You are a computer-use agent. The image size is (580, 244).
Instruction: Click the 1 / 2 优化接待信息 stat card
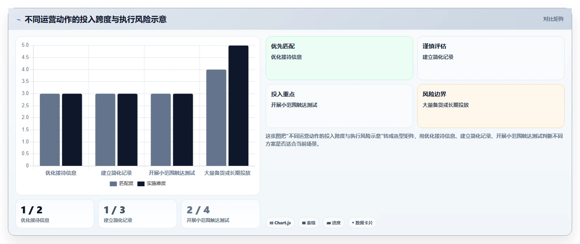tap(55, 214)
